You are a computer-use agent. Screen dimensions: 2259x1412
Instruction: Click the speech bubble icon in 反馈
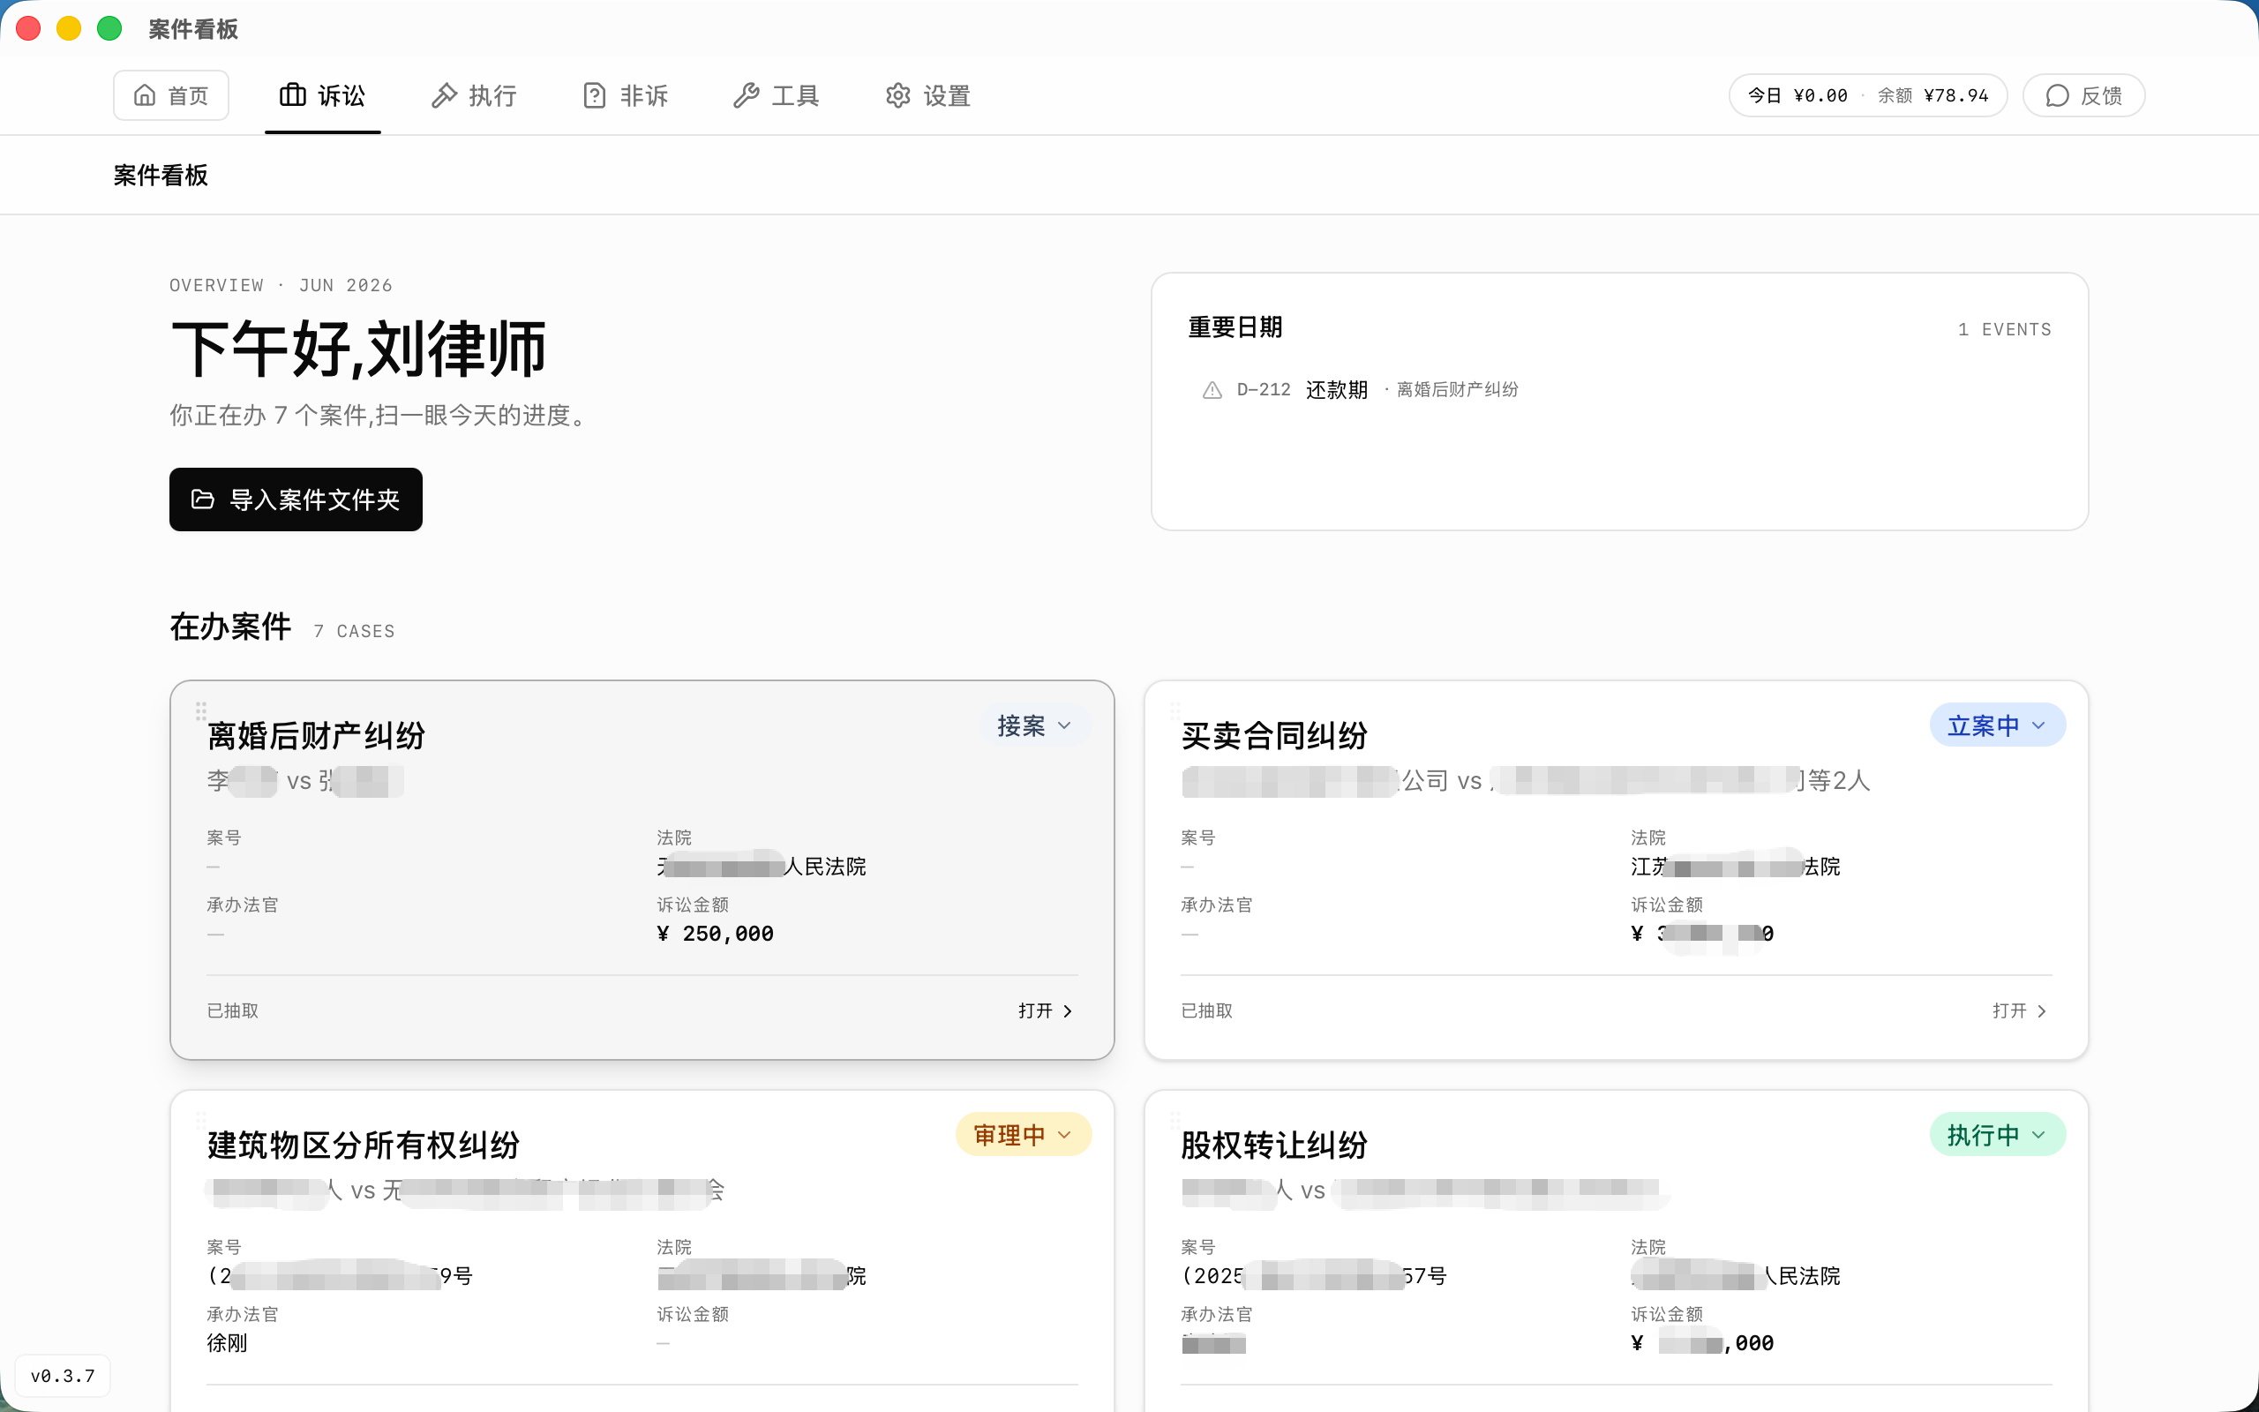pyautogui.click(x=2058, y=95)
